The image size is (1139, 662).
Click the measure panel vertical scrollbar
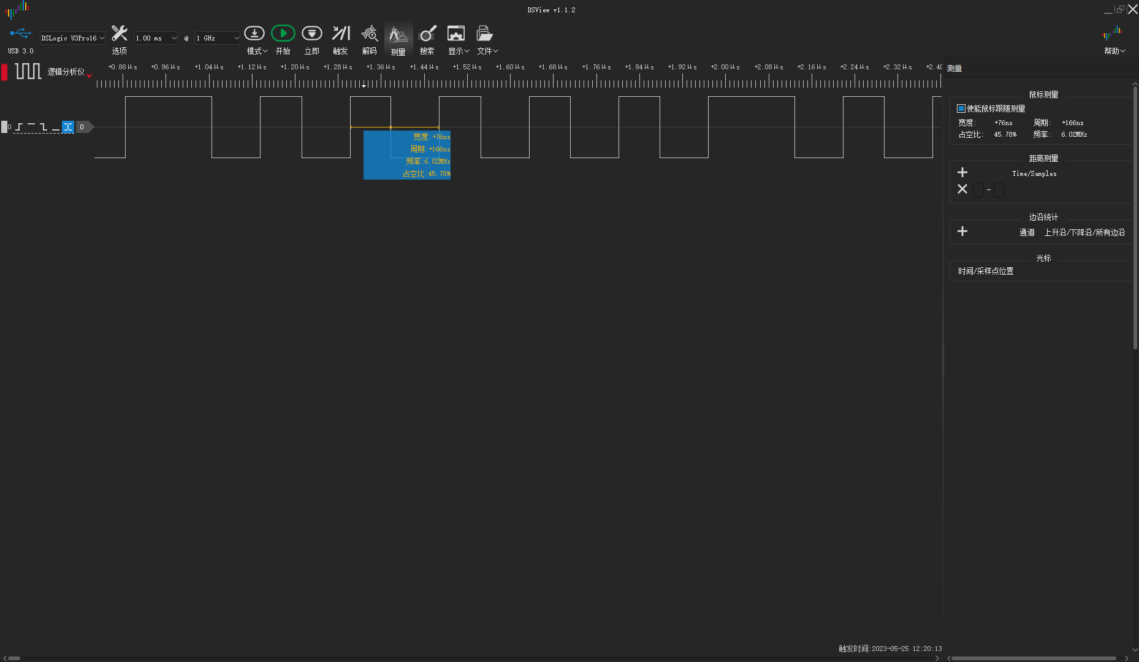(1135, 218)
